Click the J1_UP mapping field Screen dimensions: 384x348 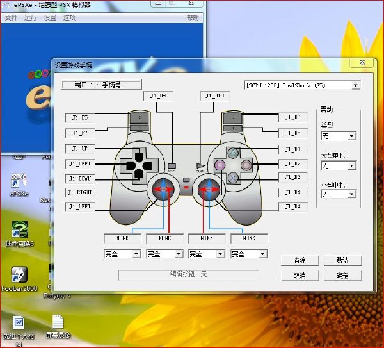[x=80, y=149]
